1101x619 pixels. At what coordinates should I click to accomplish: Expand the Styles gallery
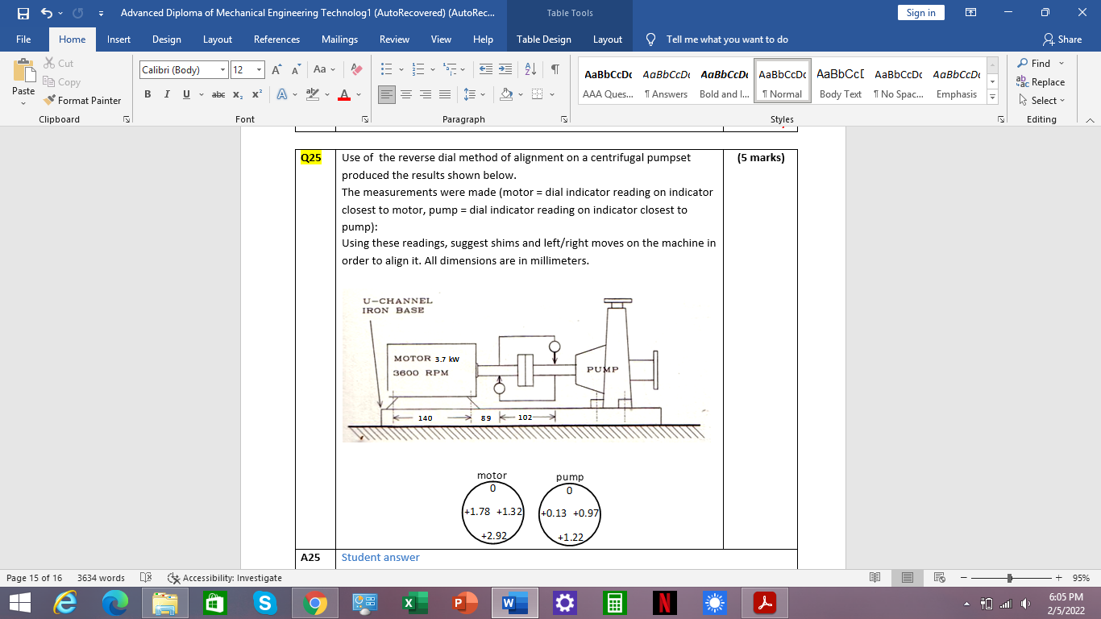[x=992, y=97]
